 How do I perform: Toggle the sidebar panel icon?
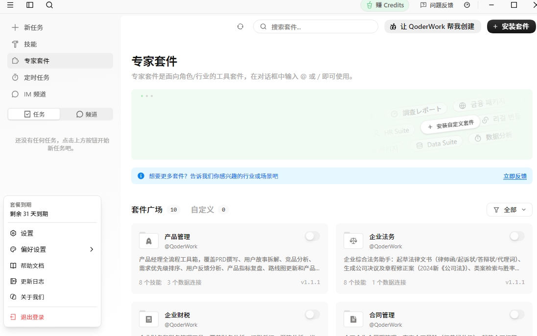pos(30,5)
